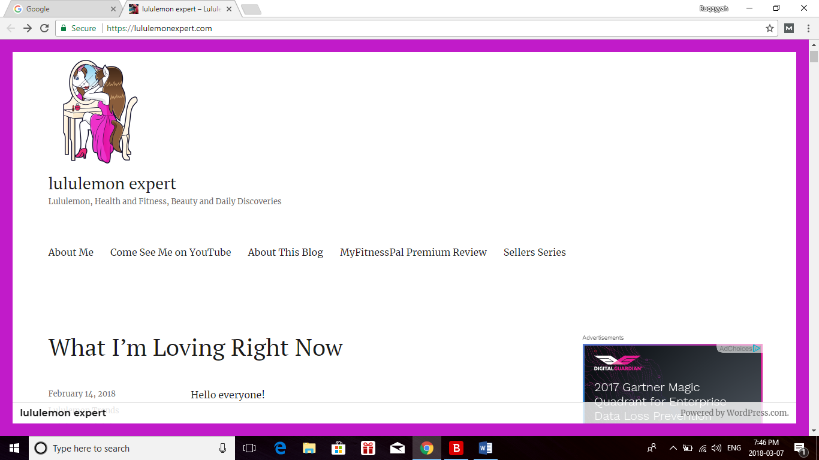The height and width of the screenshot is (460, 819).
Task: Open Task View on the taskbar
Action: pos(249,448)
